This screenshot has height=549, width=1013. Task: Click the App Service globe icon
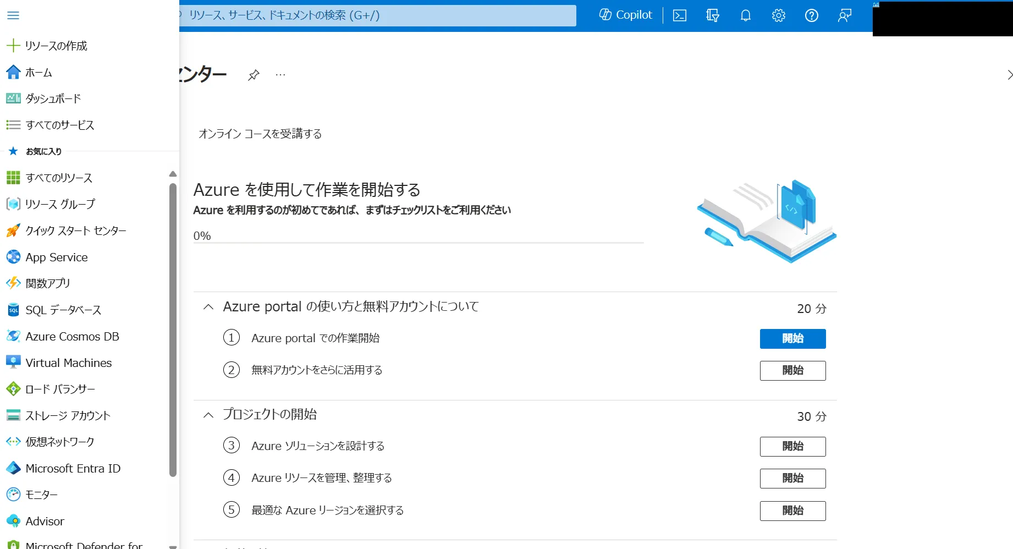[13, 257]
